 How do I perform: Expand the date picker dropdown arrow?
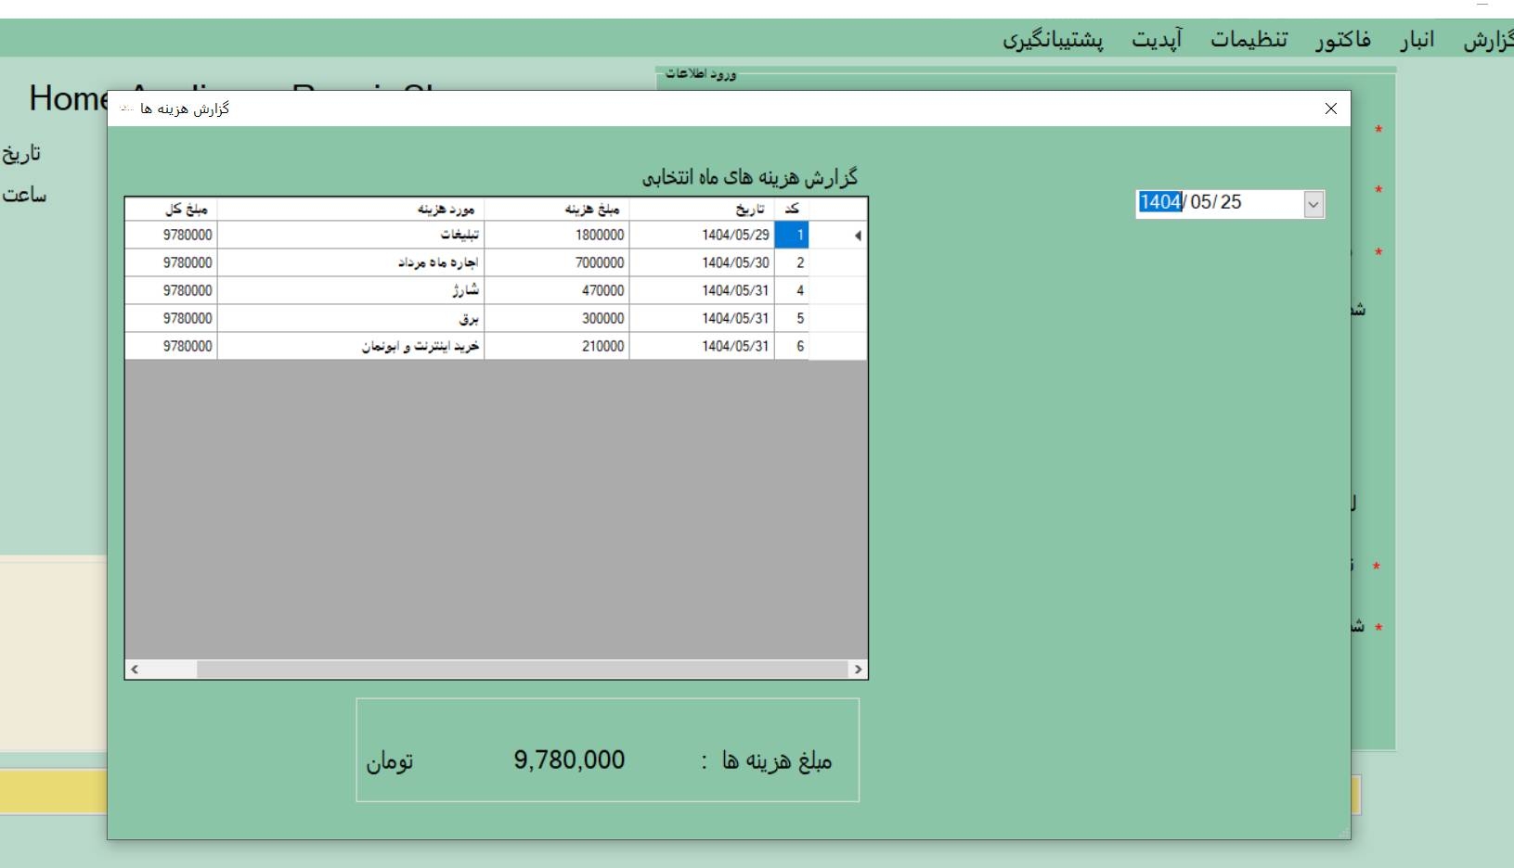tap(1313, 205)
